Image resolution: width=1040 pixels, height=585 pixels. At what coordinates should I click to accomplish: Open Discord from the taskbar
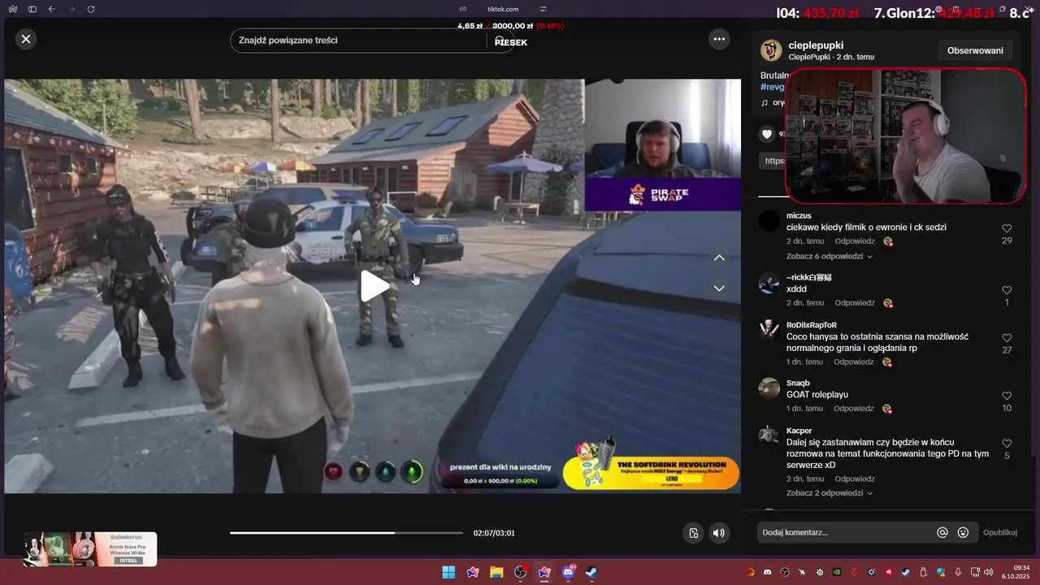(x=569, y=572)
